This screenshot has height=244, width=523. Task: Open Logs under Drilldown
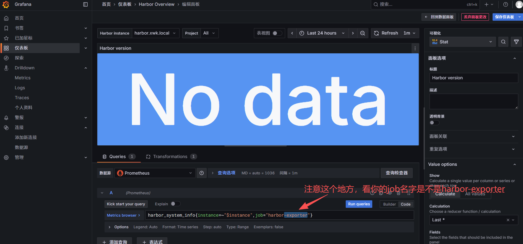pos(20,88)
